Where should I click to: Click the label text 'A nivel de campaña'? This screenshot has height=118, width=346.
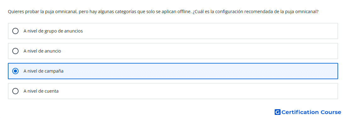click(x=43, y=71)
